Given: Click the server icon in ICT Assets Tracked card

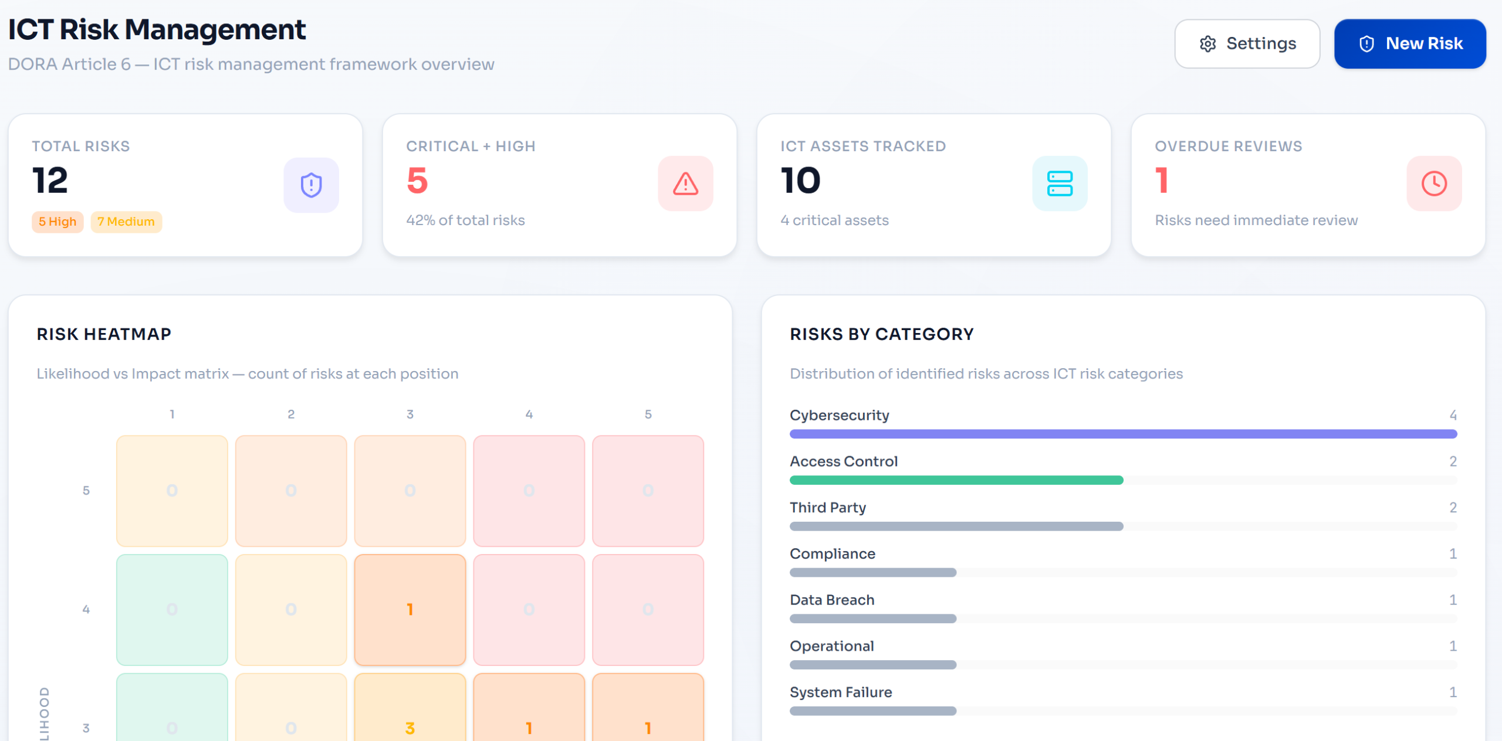Looking at the screenshot, I should tap(1060, 183).
